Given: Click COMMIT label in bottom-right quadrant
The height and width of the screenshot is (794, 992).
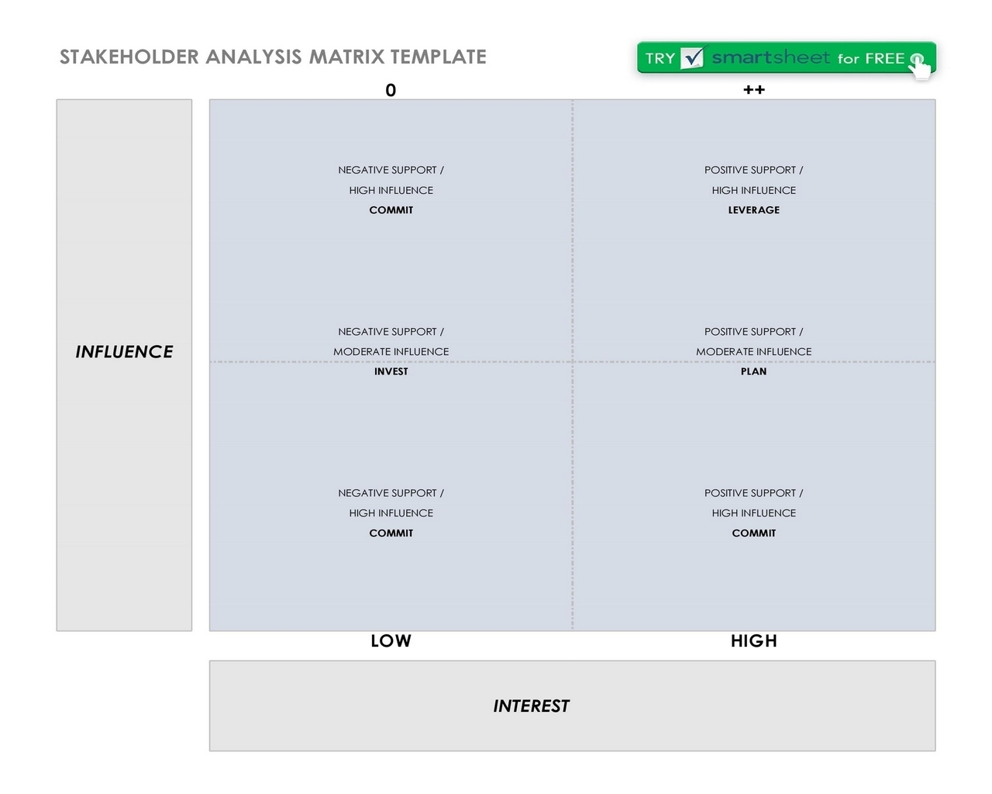Looking at the screenshot, I should coord(753,533).
